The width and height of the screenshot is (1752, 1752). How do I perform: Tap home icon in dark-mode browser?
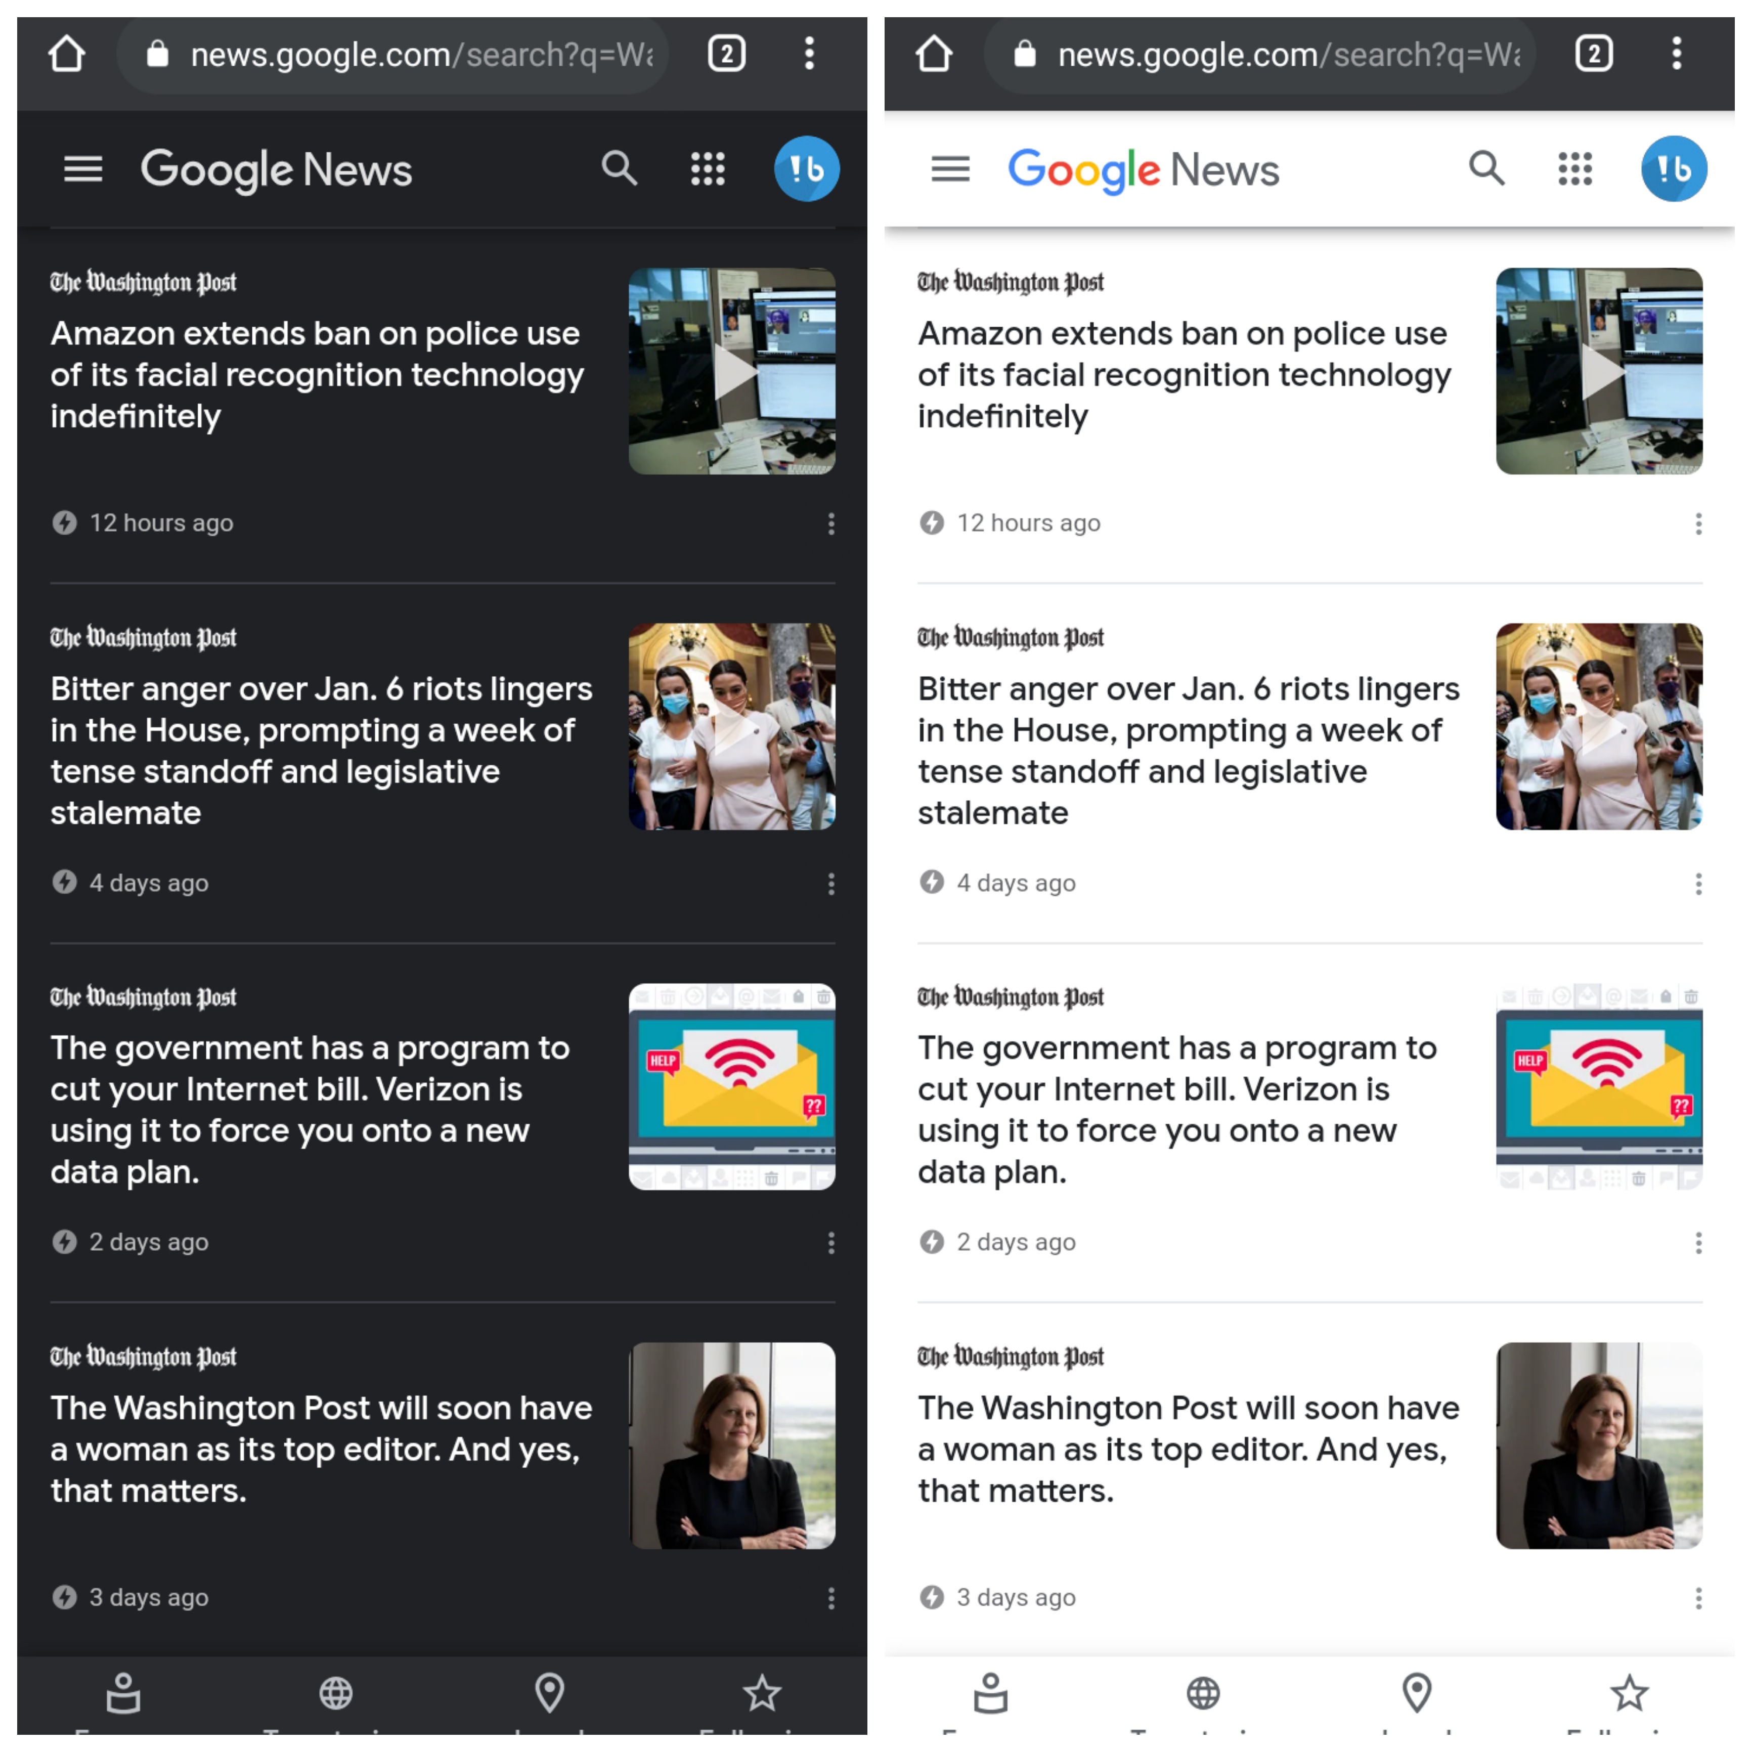coord(66,55)
